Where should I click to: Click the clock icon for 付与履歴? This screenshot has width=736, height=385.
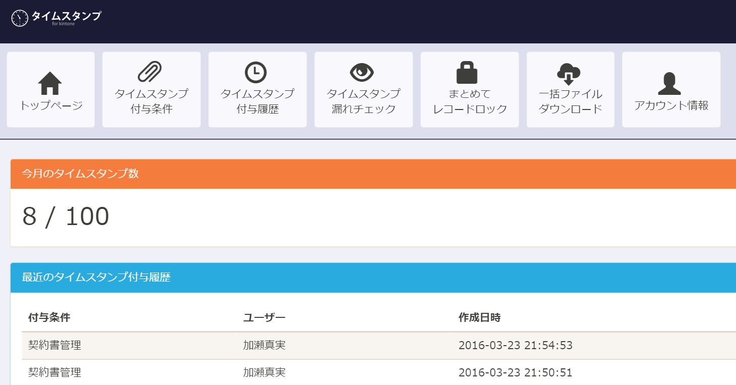coord(256,72)
